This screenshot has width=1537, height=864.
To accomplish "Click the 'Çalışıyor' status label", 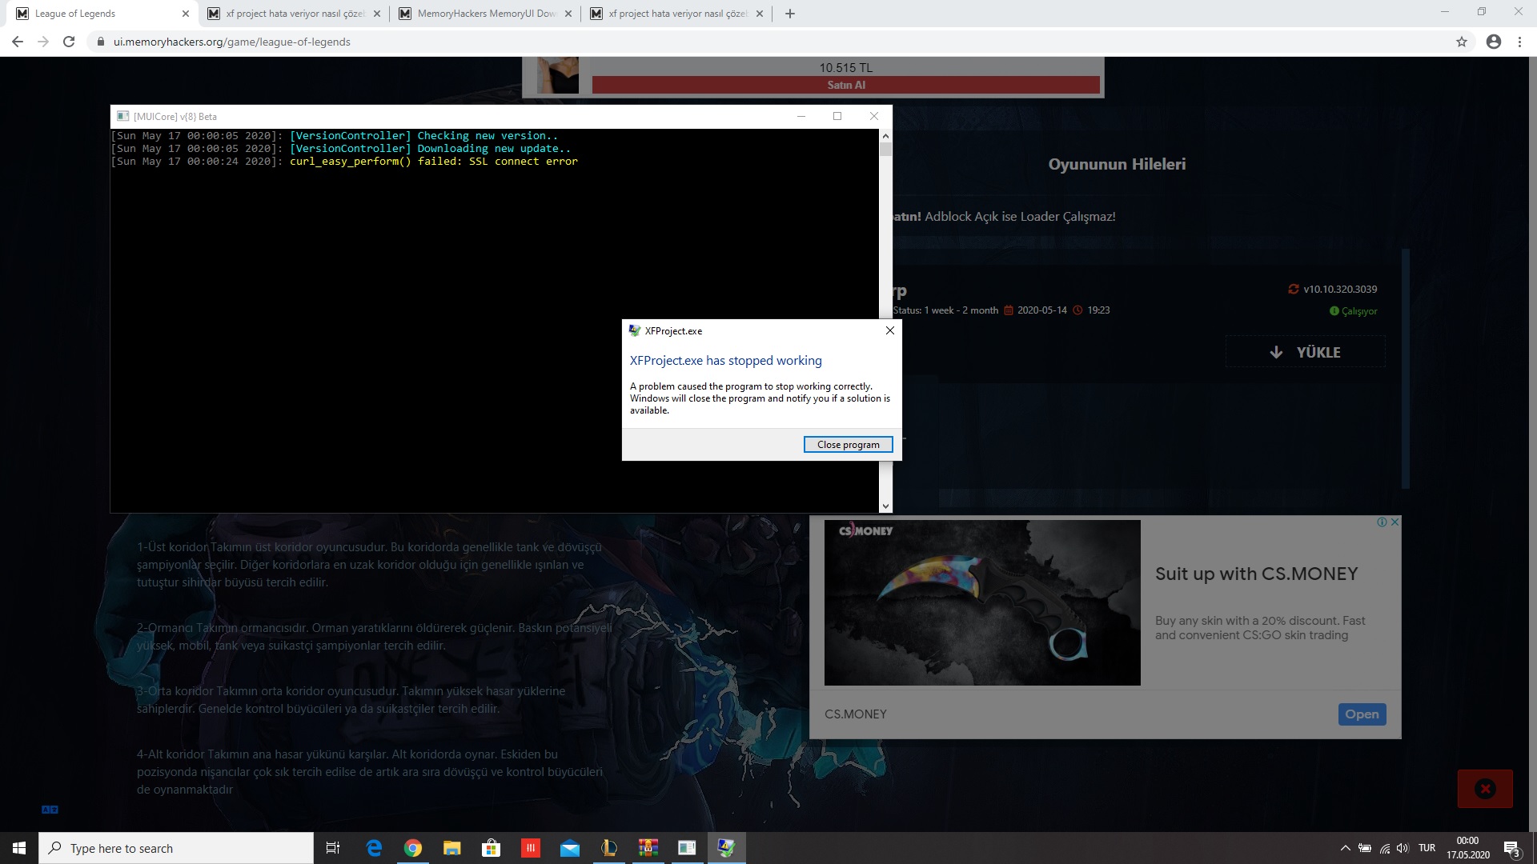I will click(1359, 311).
